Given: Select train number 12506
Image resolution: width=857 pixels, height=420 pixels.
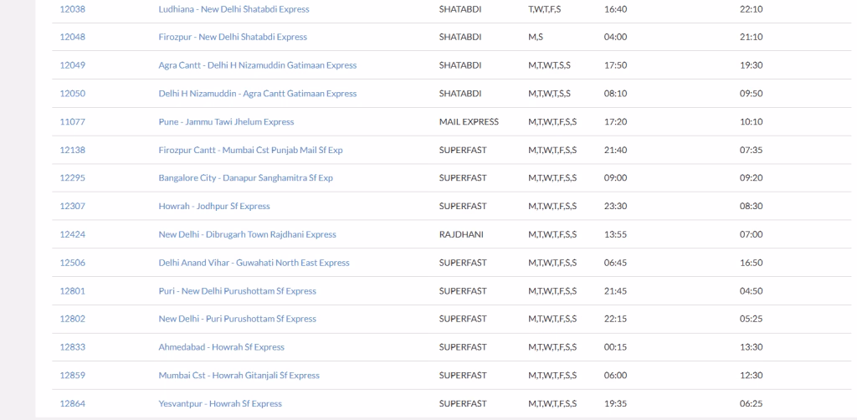Looking at the screenshot, I should pos(72,263).
